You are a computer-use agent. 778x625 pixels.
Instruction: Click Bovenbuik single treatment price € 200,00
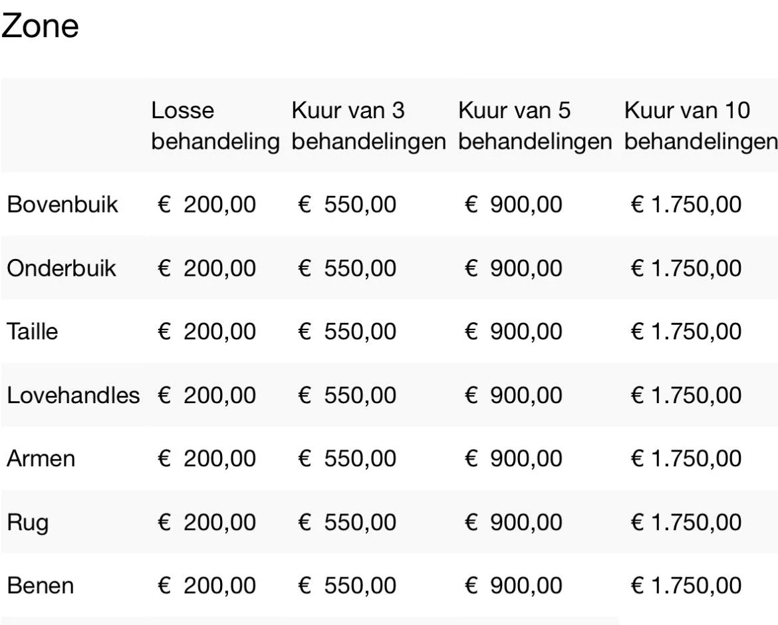pos(207,204)
